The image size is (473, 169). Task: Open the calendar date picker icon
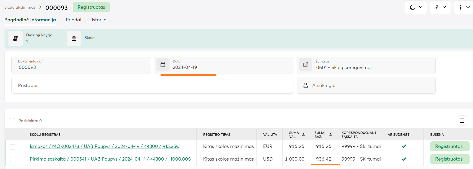(163, 65)
